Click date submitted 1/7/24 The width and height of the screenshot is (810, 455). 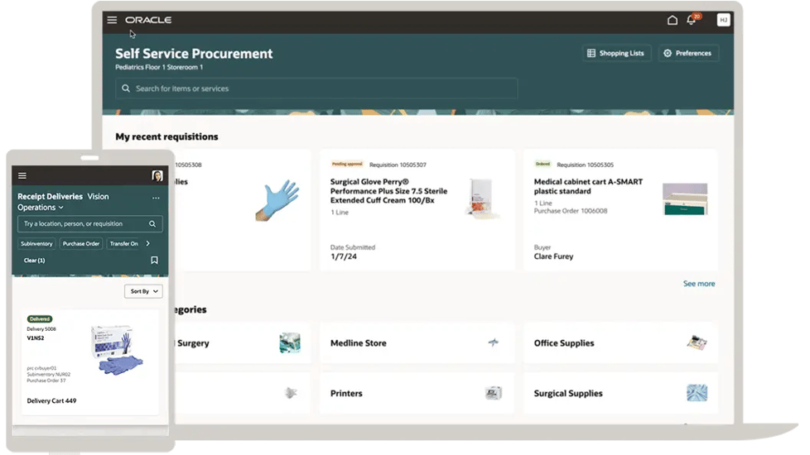click(x=344, y=256)
